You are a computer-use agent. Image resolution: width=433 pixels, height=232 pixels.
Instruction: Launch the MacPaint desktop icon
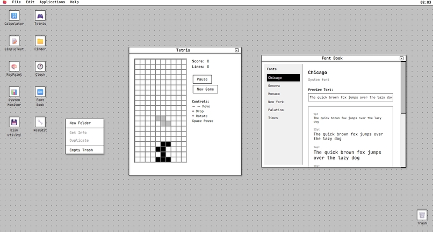click(14, 69)
